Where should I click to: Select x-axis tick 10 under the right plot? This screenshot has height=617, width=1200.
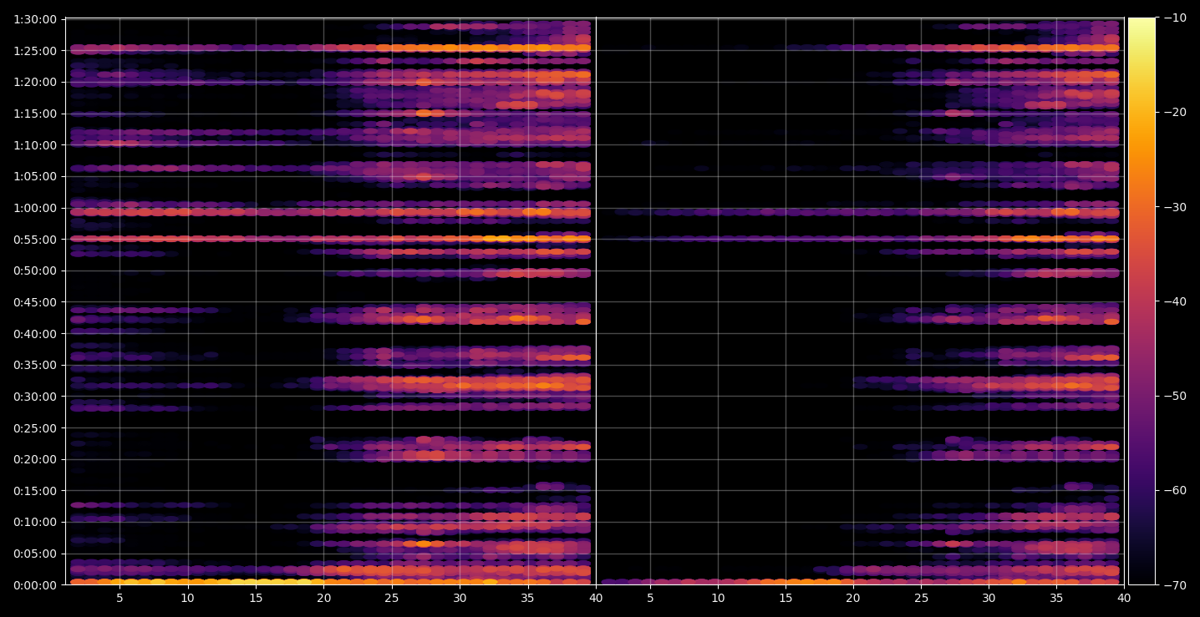pyautogui.click(x=718, y=598)
